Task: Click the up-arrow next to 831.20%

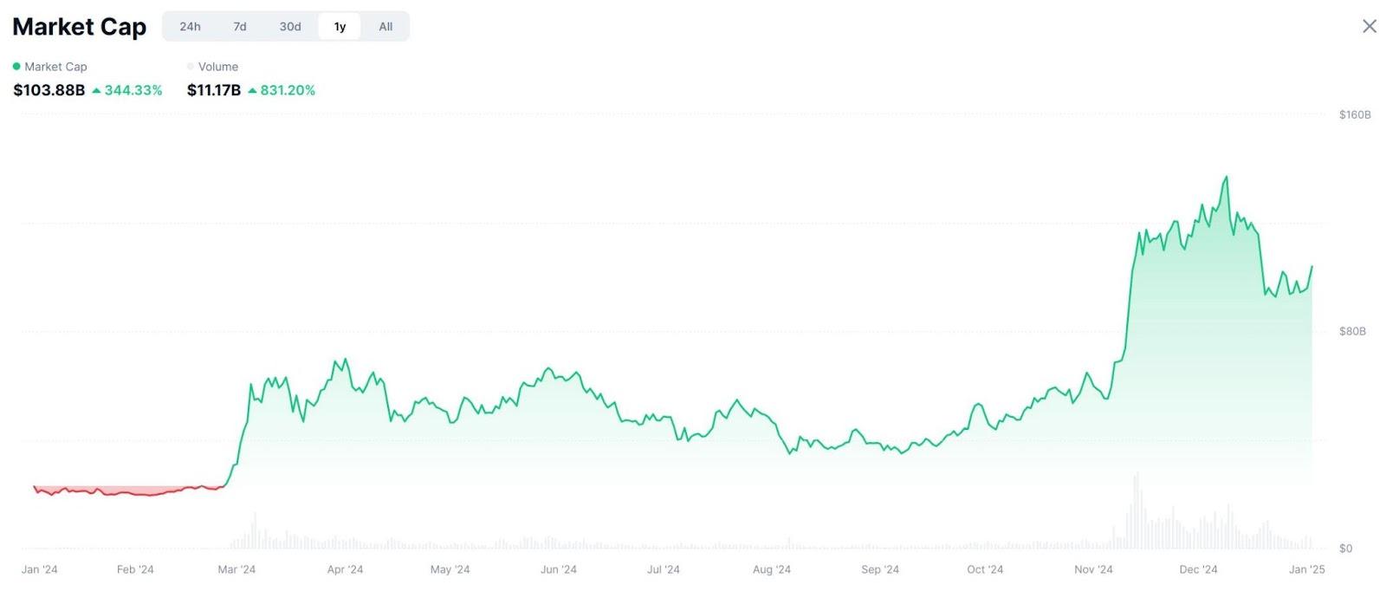Action: 252,89
